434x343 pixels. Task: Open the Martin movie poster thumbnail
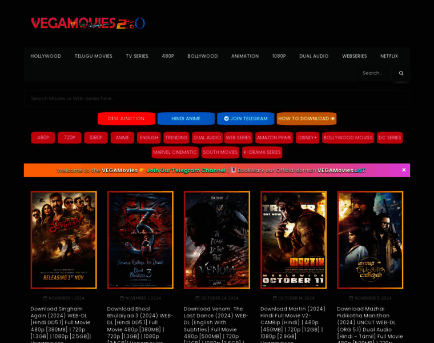click(294, 240)
